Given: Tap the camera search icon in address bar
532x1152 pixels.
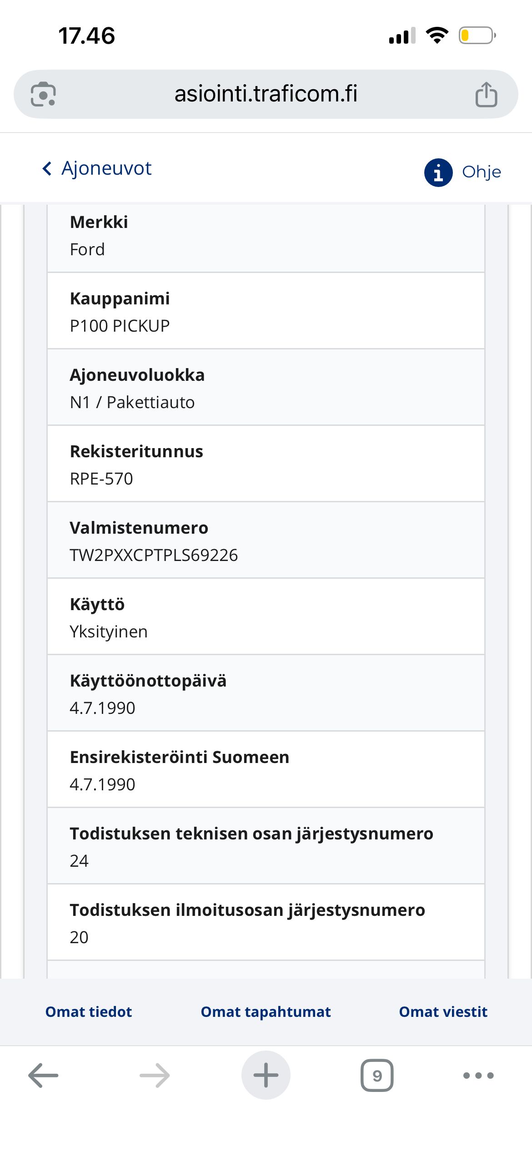Looking at the screenshot, I should tap(43, 94).
